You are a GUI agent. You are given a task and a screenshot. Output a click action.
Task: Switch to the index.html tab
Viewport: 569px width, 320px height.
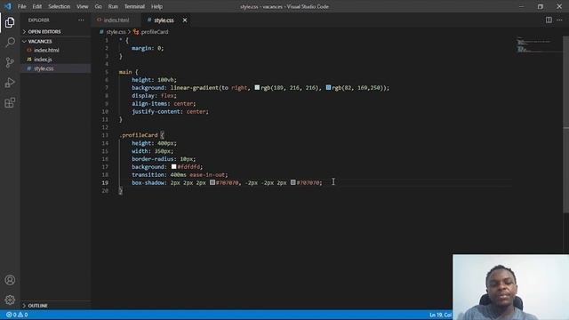click(x=116, y=20)
